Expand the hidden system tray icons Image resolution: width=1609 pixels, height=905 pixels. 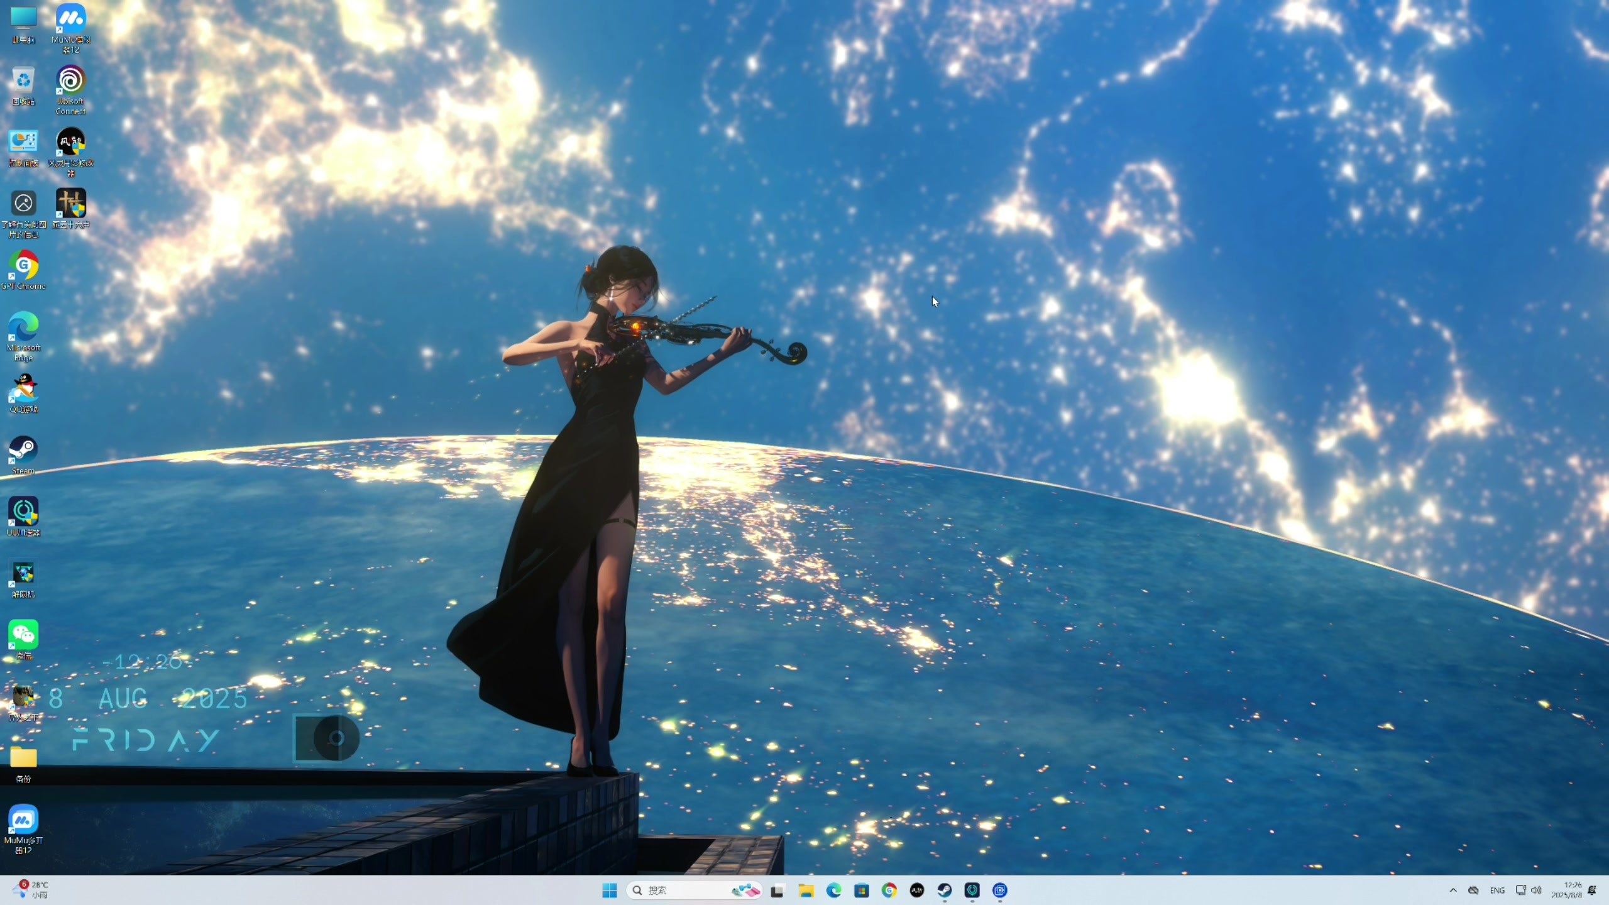pos(1453,891)
